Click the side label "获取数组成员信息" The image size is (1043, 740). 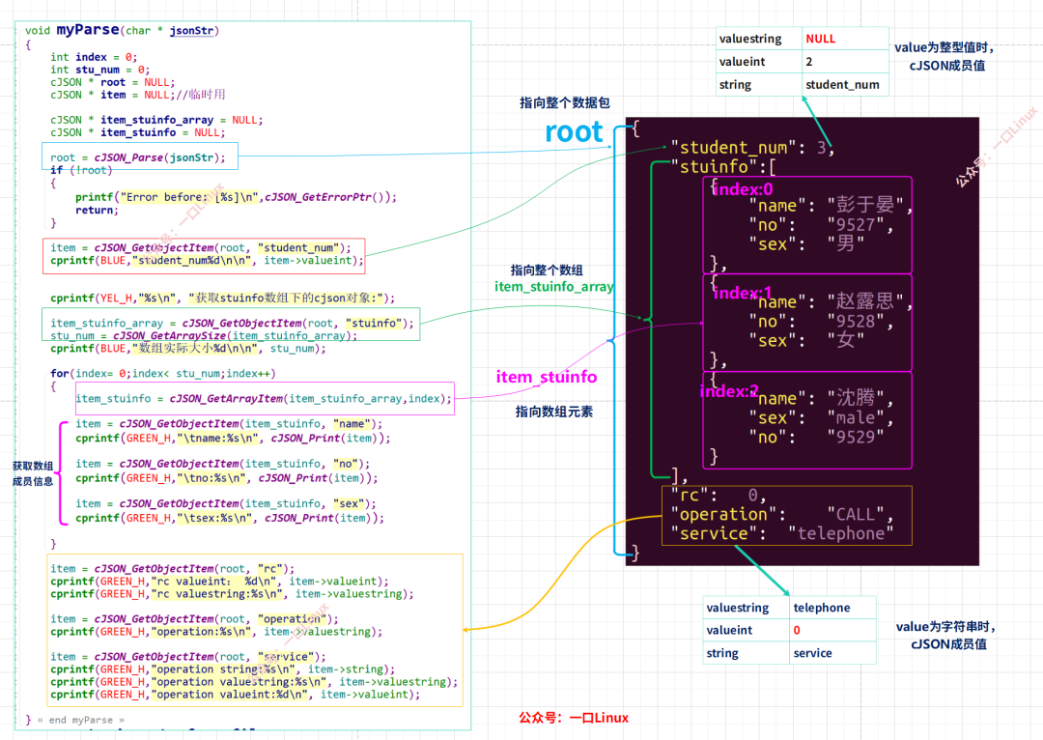coord(33,473)
